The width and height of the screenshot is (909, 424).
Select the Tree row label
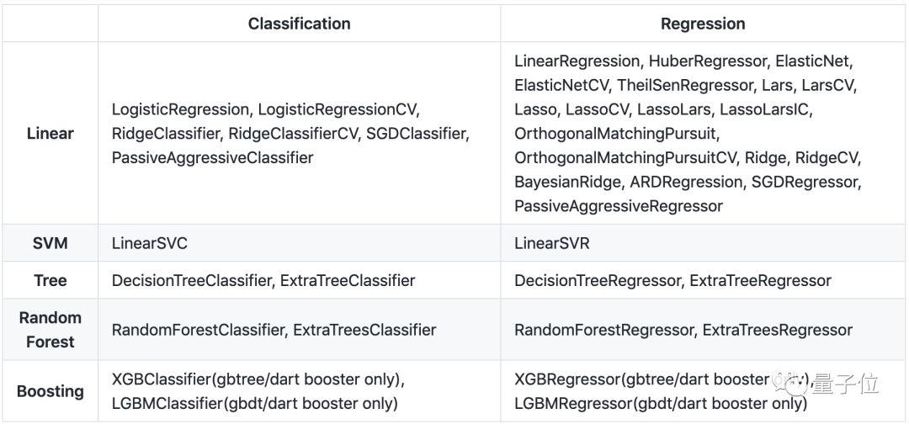(x=50, y=280)
